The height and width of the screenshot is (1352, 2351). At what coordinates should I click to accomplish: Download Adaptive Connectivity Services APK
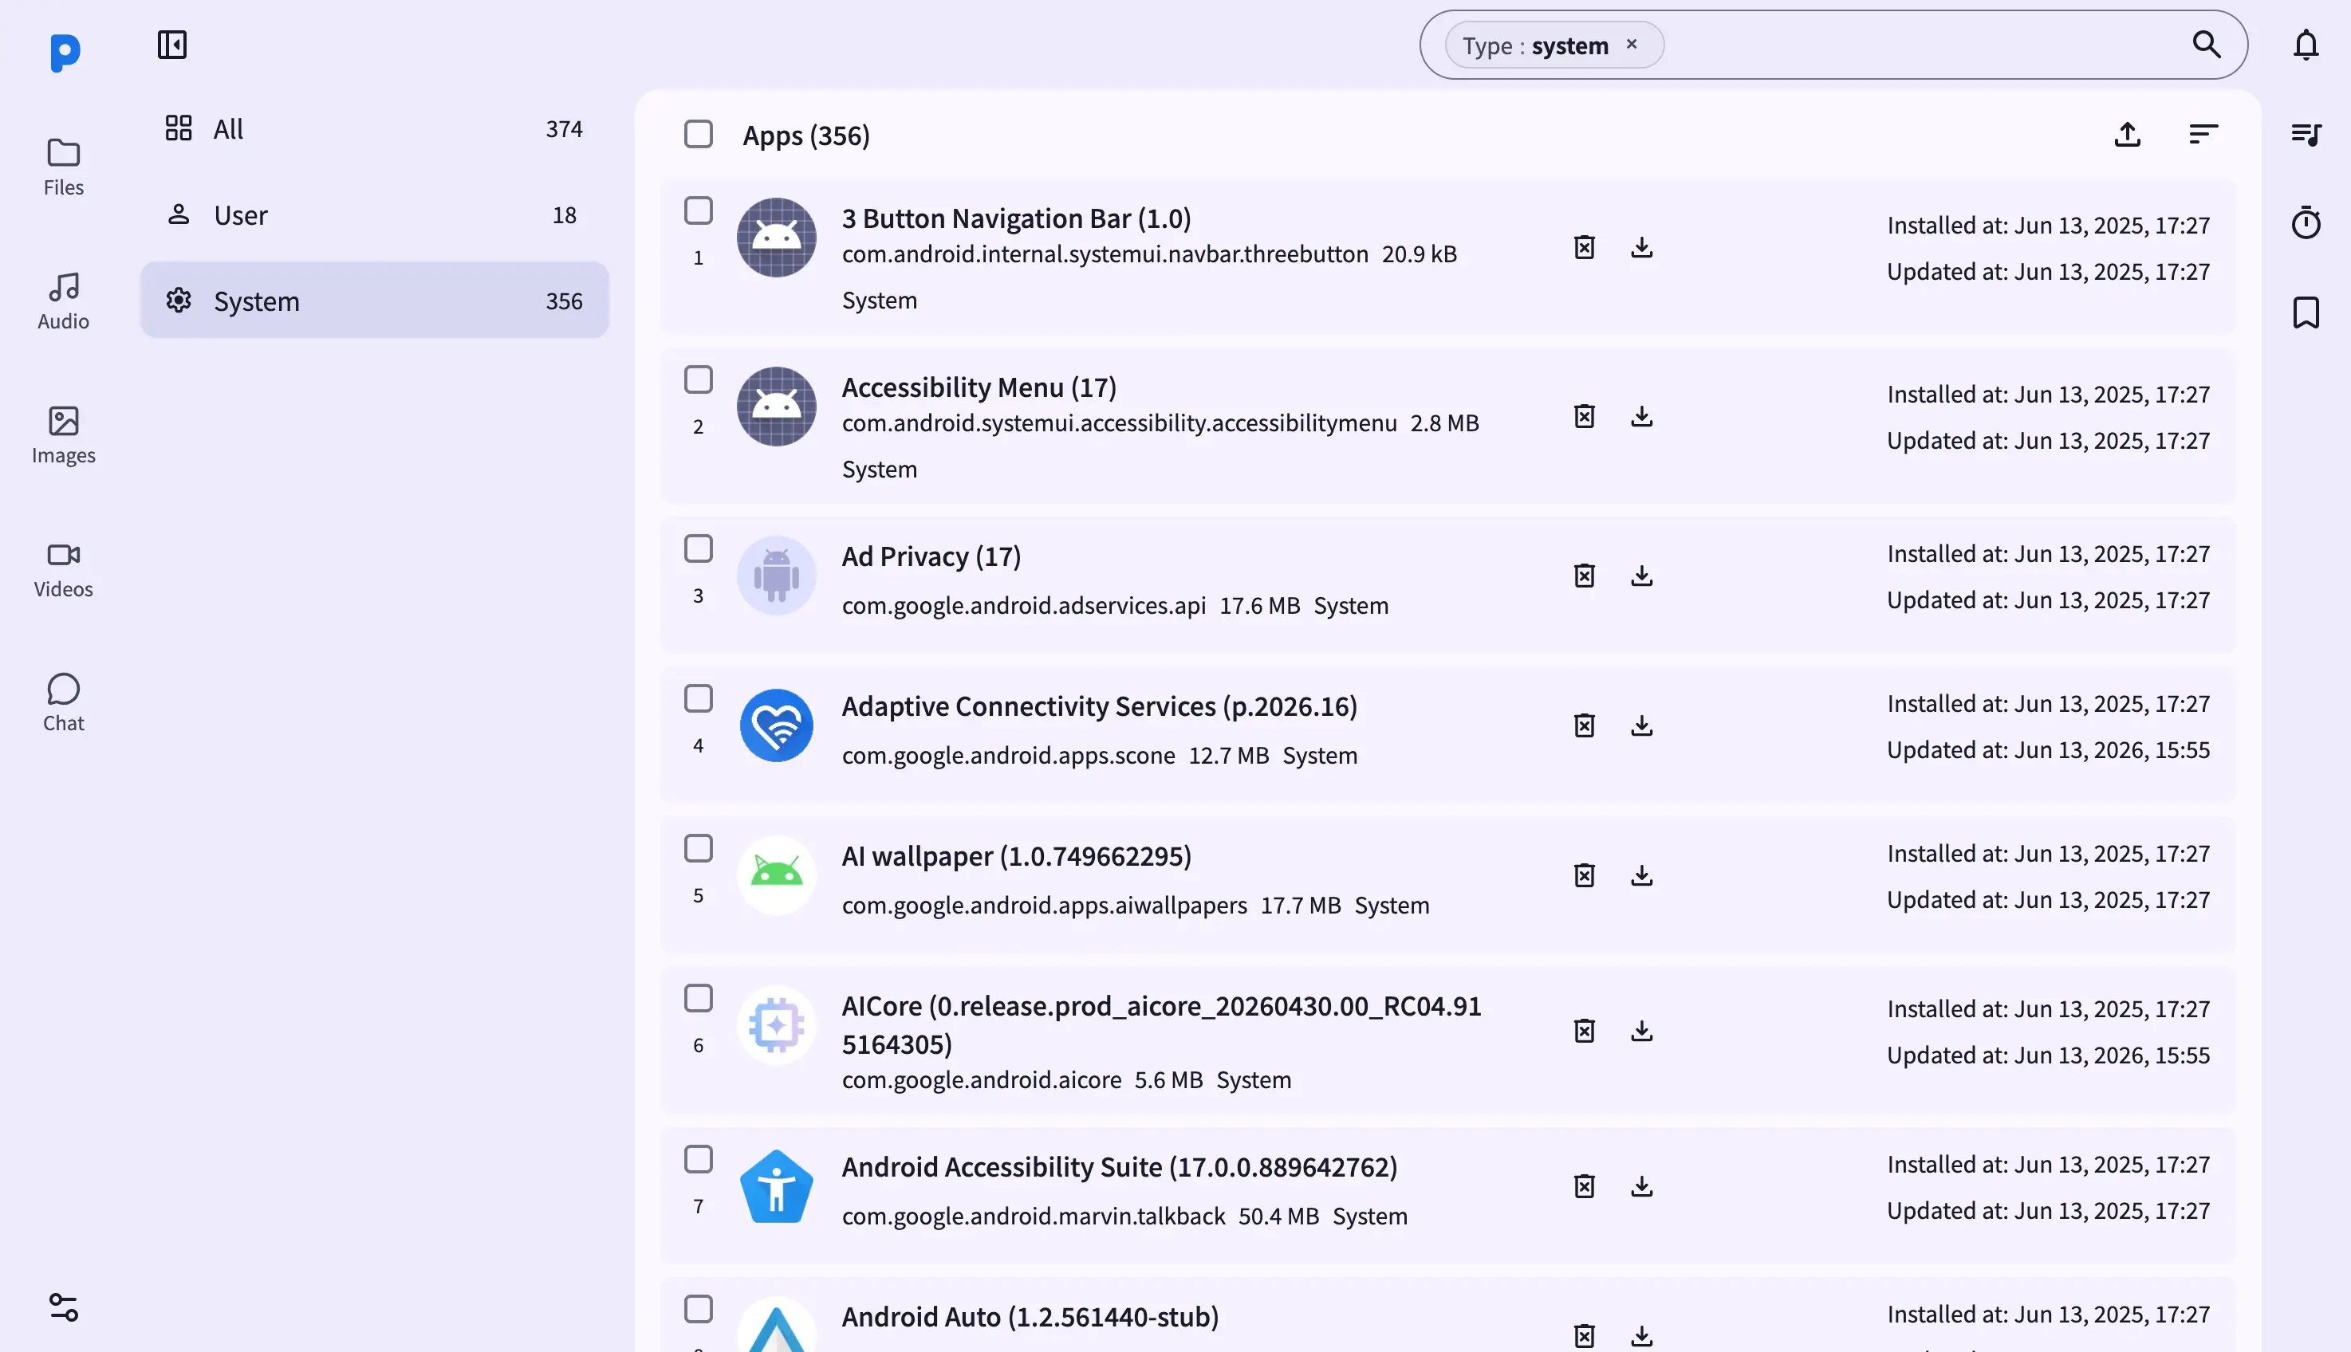[1641, 725]
